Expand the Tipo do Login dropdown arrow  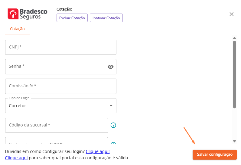(x=111, y=106)
